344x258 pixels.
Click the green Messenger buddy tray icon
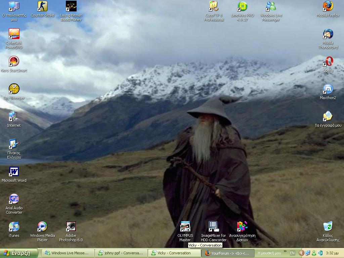pyautogui.click(x=314, y=253)
